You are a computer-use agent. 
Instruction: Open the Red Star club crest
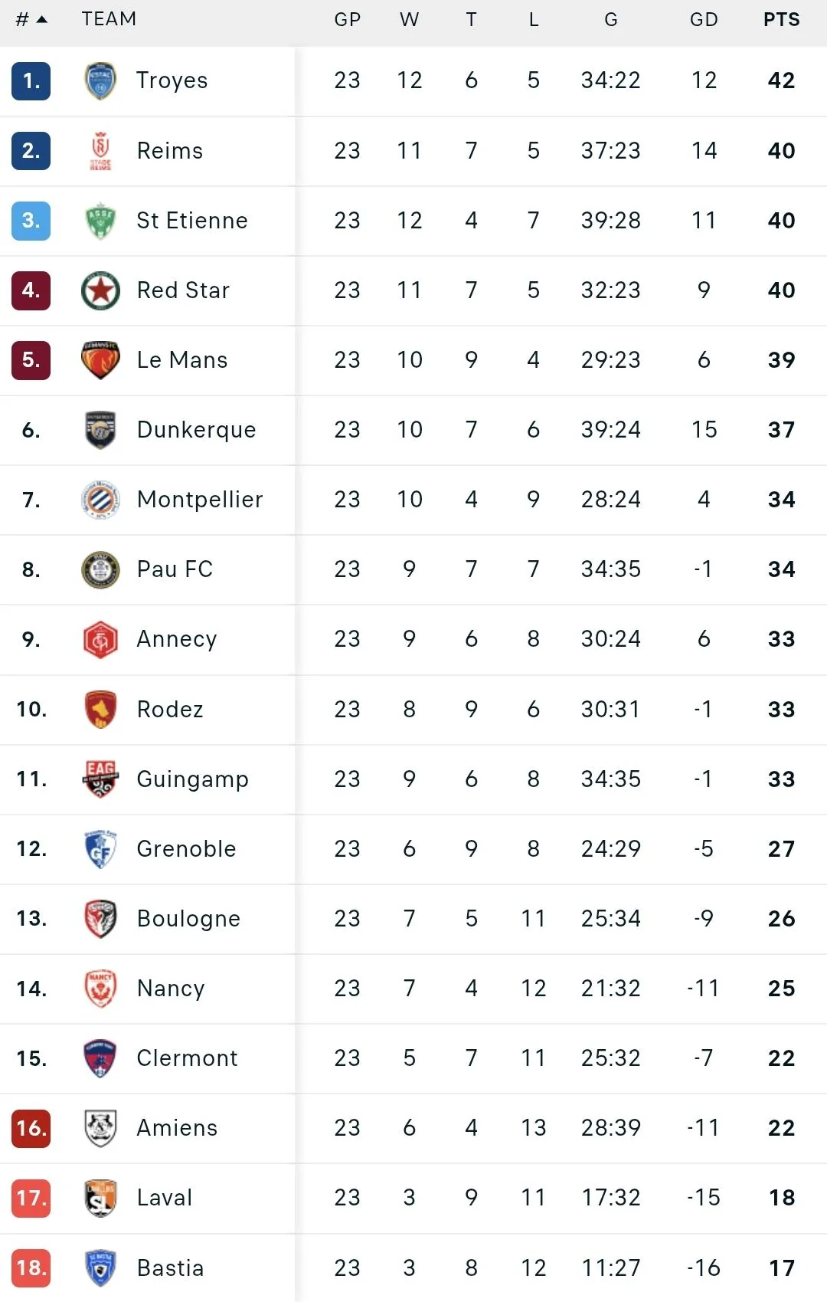99,290
